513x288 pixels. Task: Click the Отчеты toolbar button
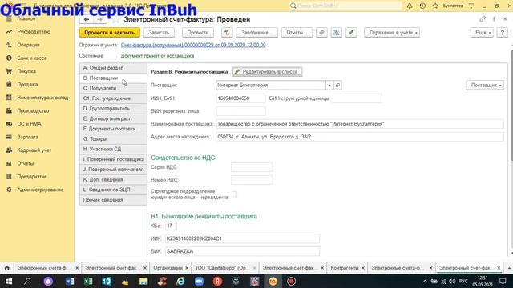click(x=297, y=32)
